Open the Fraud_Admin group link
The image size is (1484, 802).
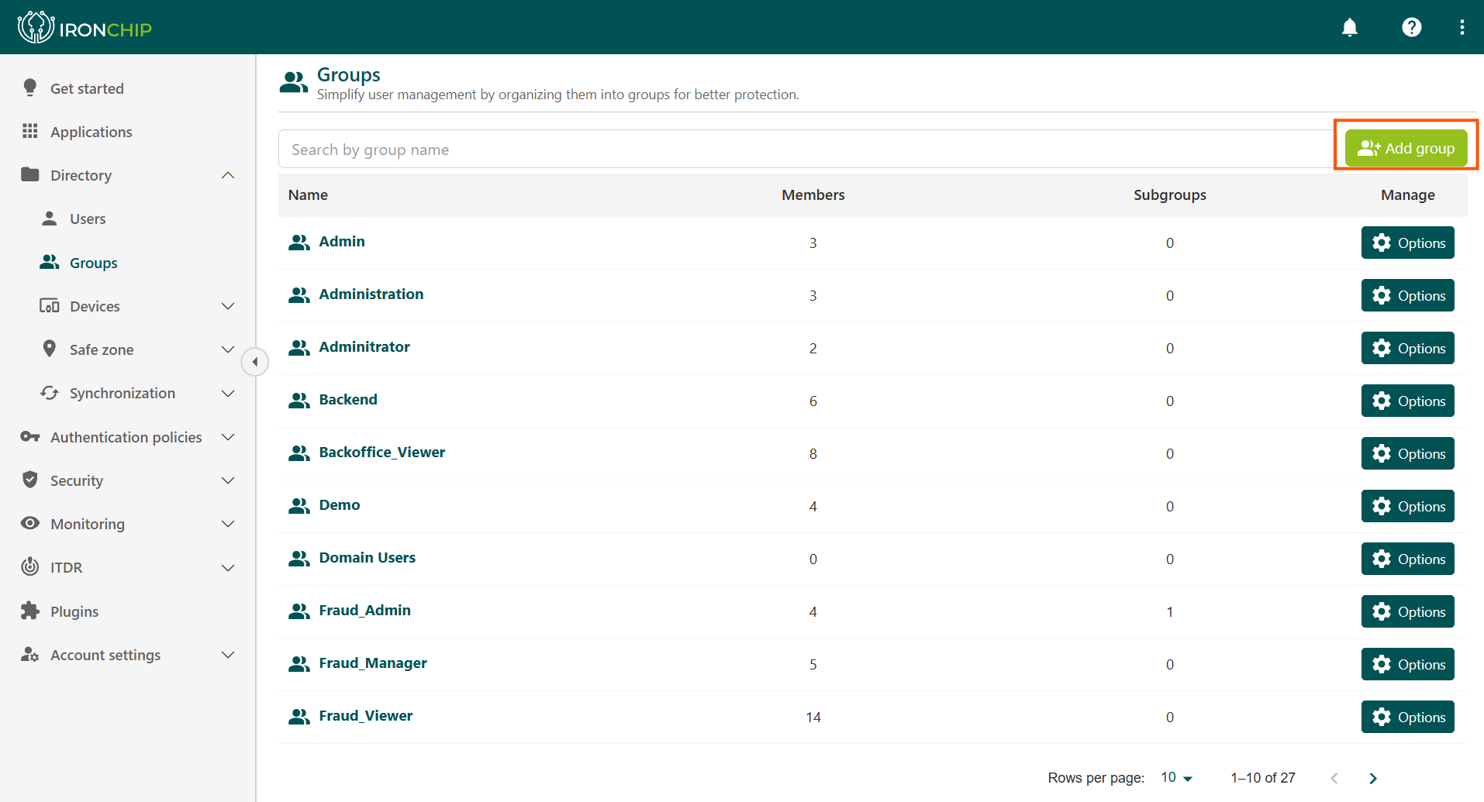[365, 611]
